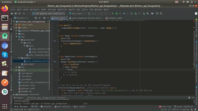Toggle Flutter Inspector side panel

pos(196,50)
